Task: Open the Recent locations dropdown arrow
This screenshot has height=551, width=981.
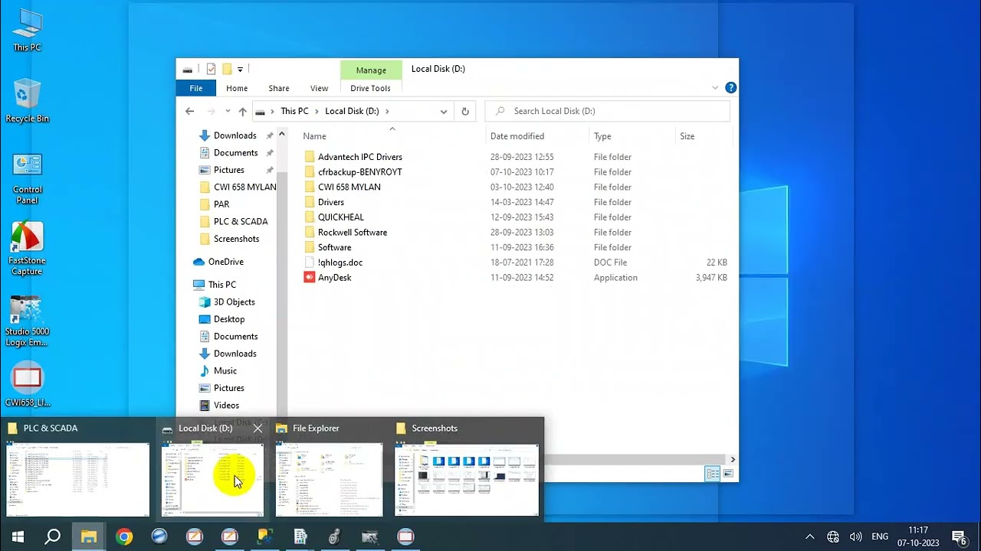Action: pyautogui.click(x=228, y=111)
